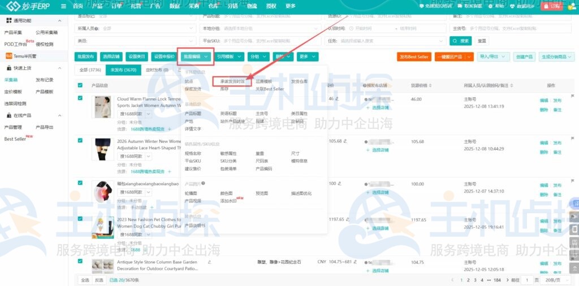Click plus icon after first 1688跨境热卖现货
Screen dimensions: 579x286
pyautogui.click(x=170, y=129)
